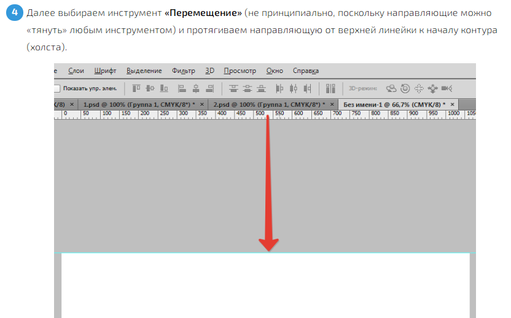This screenshot has width=511, height=318.
Task: Click the white canvas area
Action: [x=265, y=285]
